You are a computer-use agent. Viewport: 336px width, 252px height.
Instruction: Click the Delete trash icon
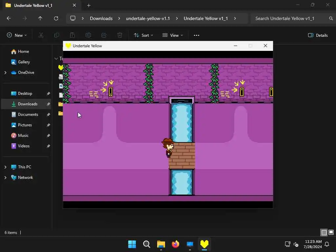pyautogui.click(x=120, y=35)
